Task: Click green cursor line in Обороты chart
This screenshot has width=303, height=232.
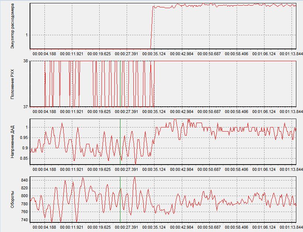Action: (120, 199)
